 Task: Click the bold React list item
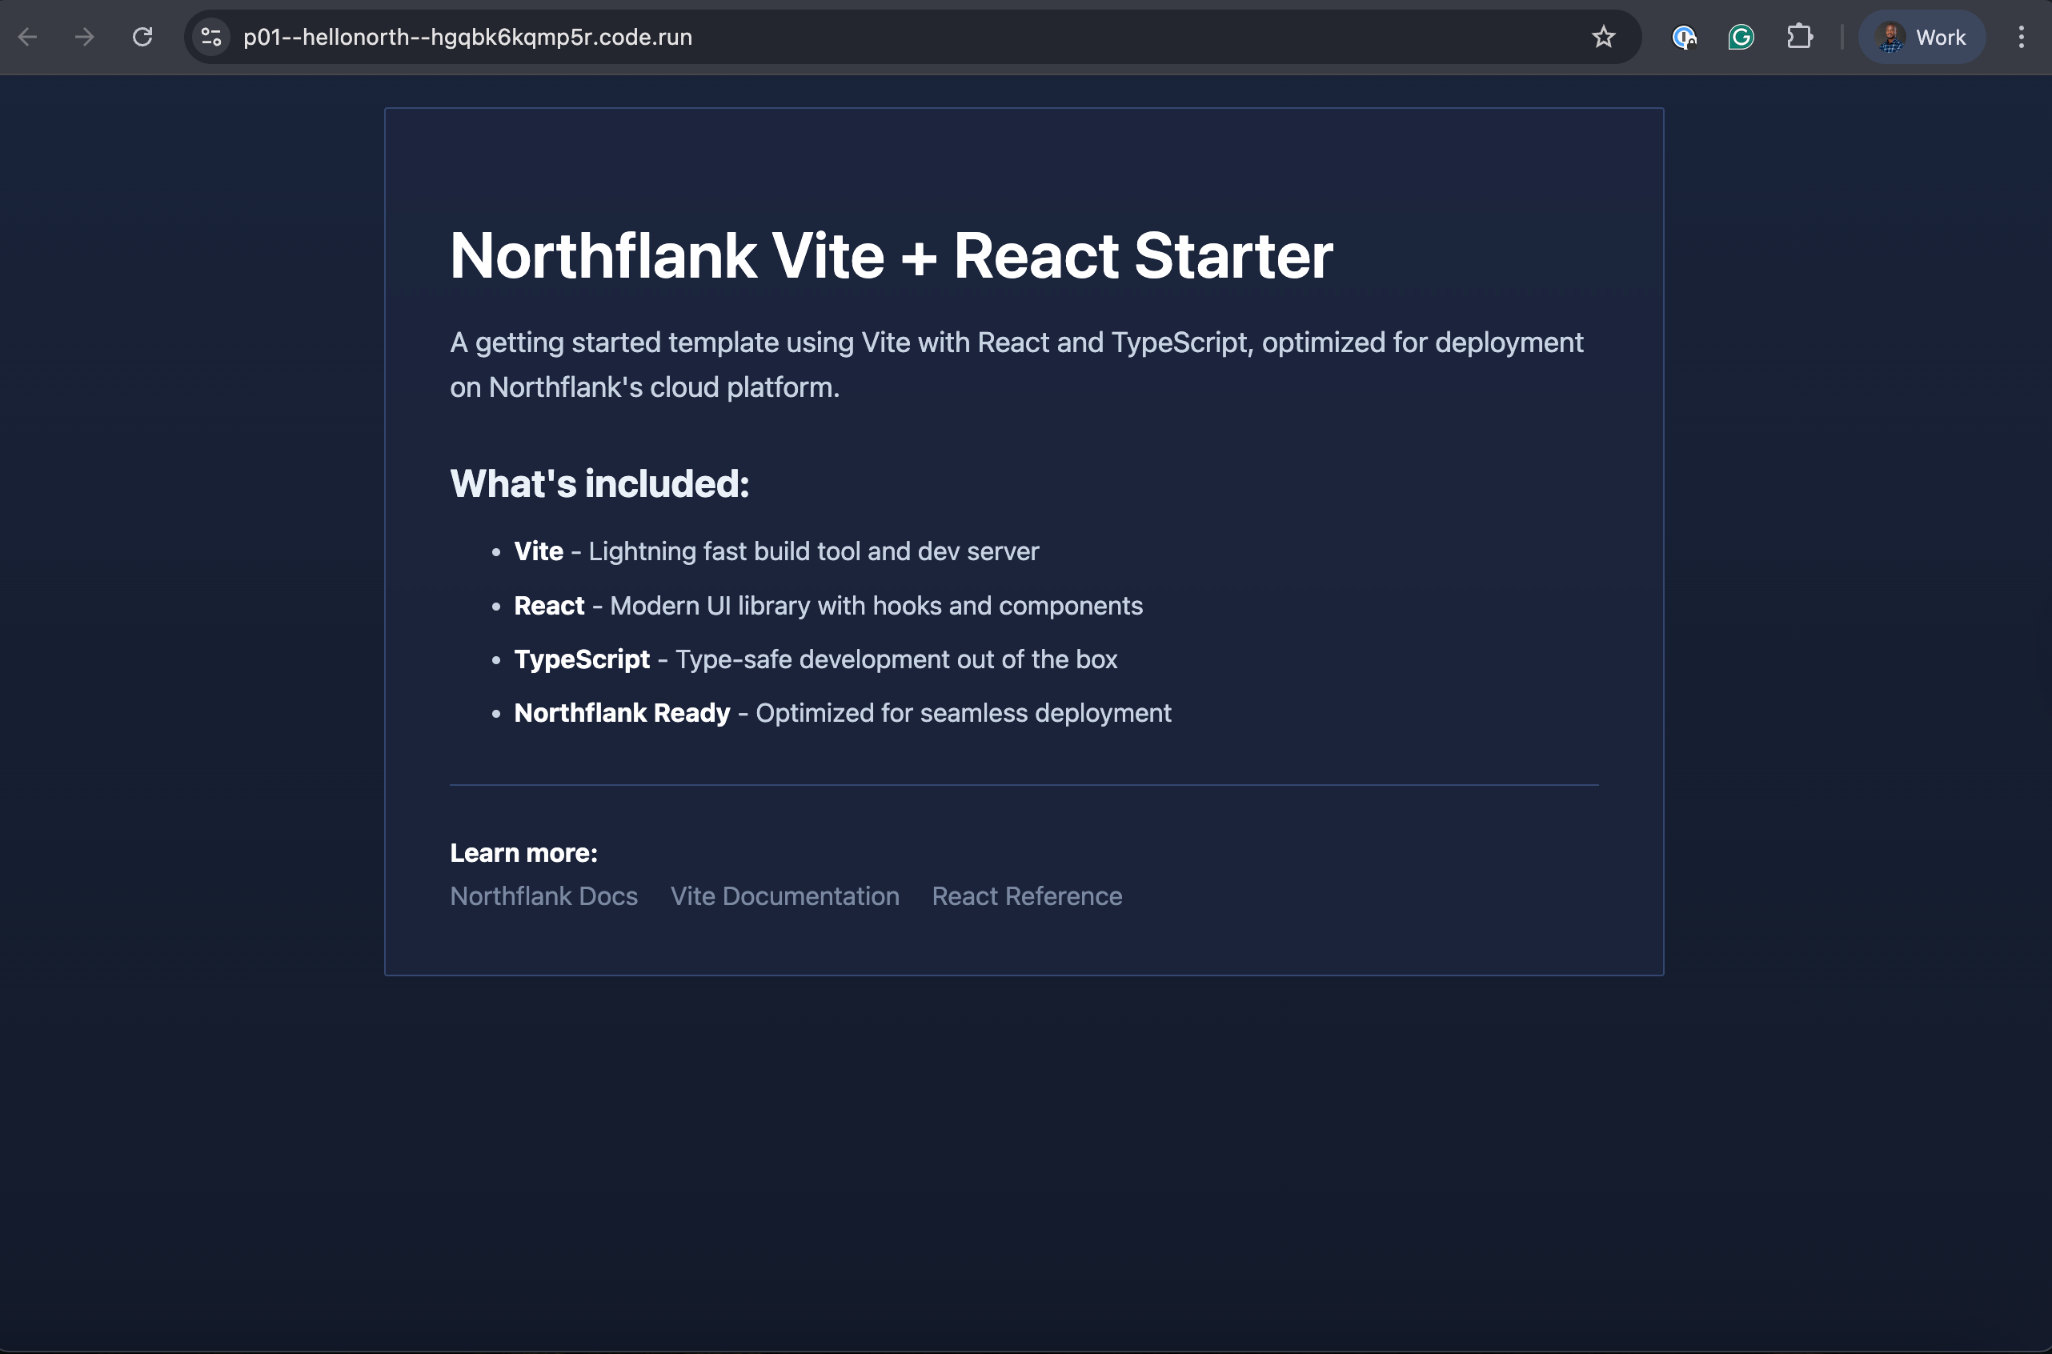pyautogui.click(x=549, y=605)
